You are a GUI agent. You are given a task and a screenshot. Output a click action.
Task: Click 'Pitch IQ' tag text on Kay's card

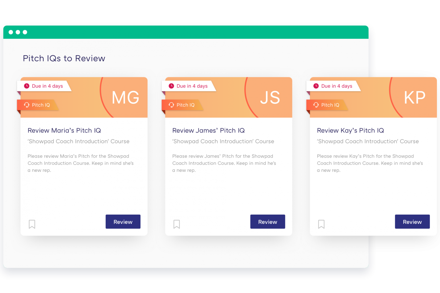330,105
